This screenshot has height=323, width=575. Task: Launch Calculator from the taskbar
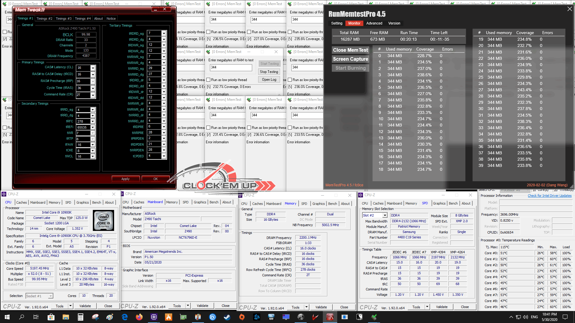click(x=80, y=317)
